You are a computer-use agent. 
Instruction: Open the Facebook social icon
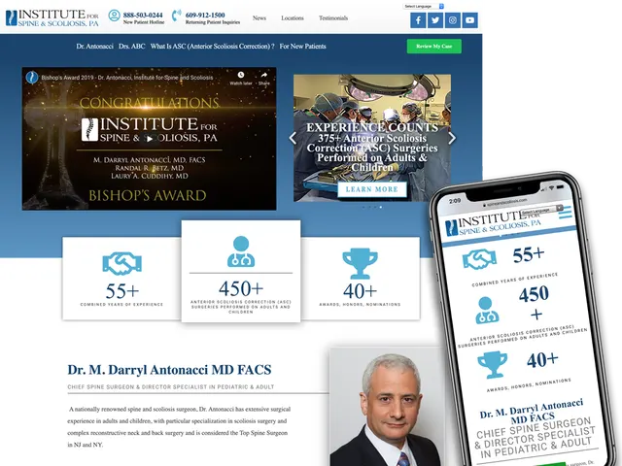(x=418, y=20)
